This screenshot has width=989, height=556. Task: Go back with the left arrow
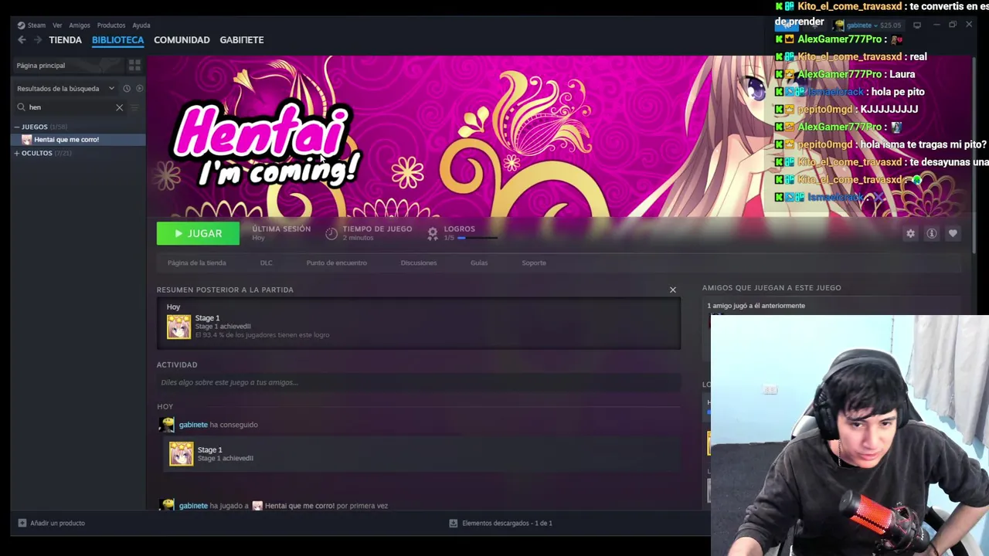click(22, 39)
